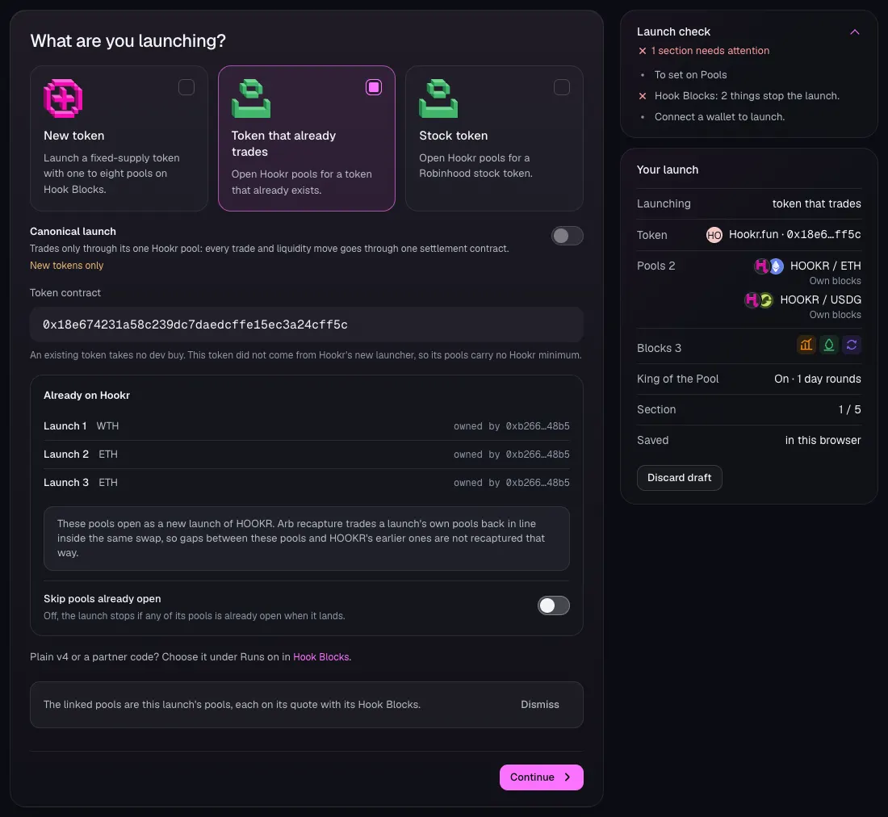Click the 'in this browser' saved value

[x=823, y=440]
